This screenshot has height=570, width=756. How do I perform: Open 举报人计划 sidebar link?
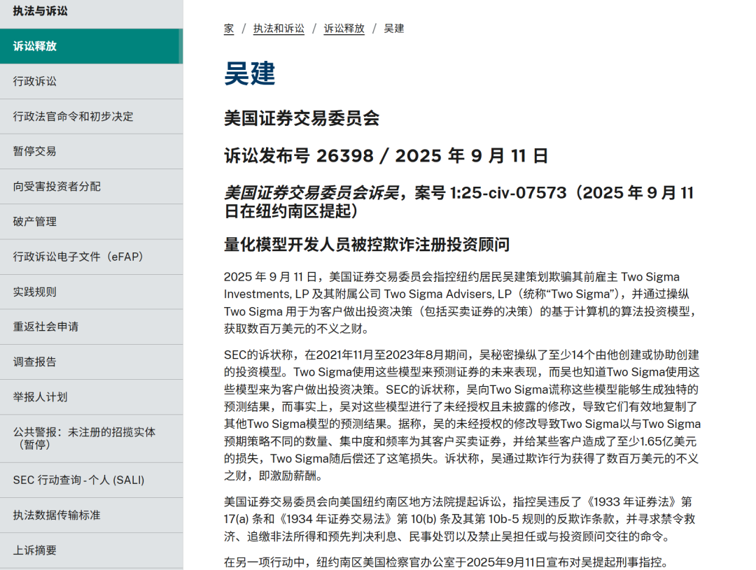click(x=91, y=397)
